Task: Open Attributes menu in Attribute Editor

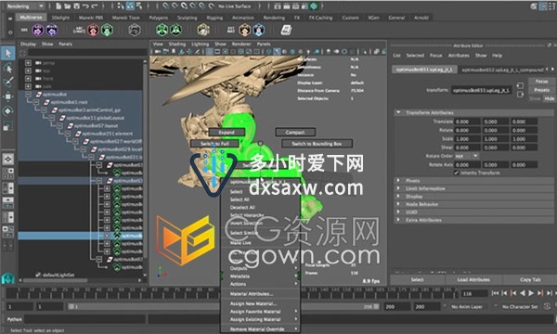Action: pyautogui.click(x=459, y=56)
